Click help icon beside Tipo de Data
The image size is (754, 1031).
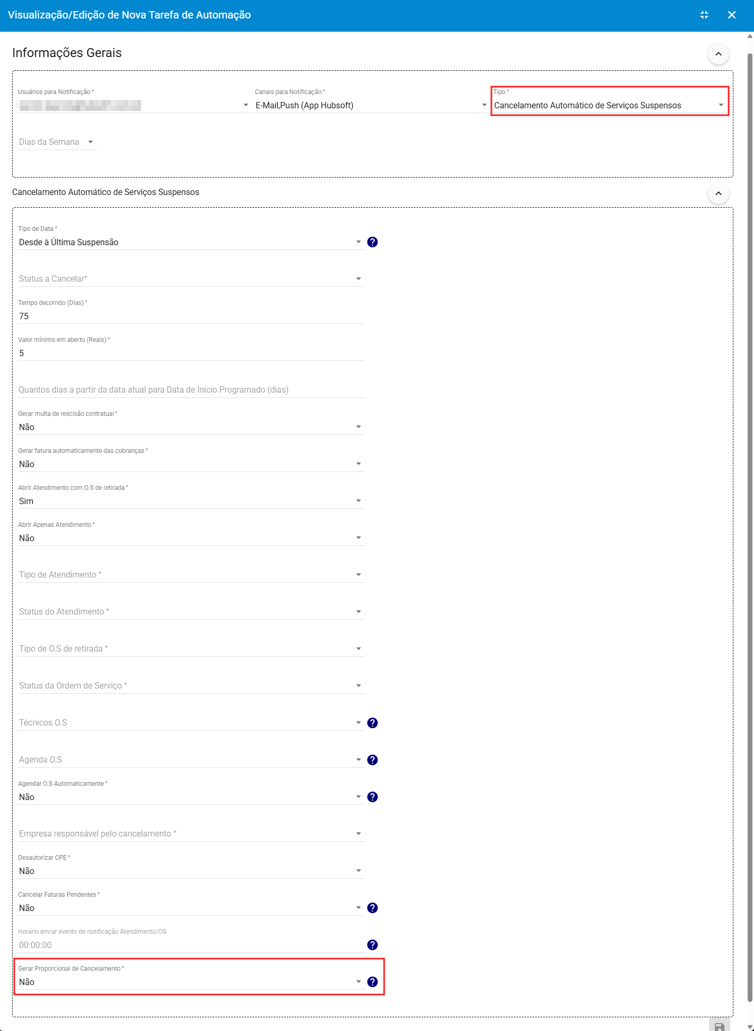pyautogui.click(x=373, y=242)
